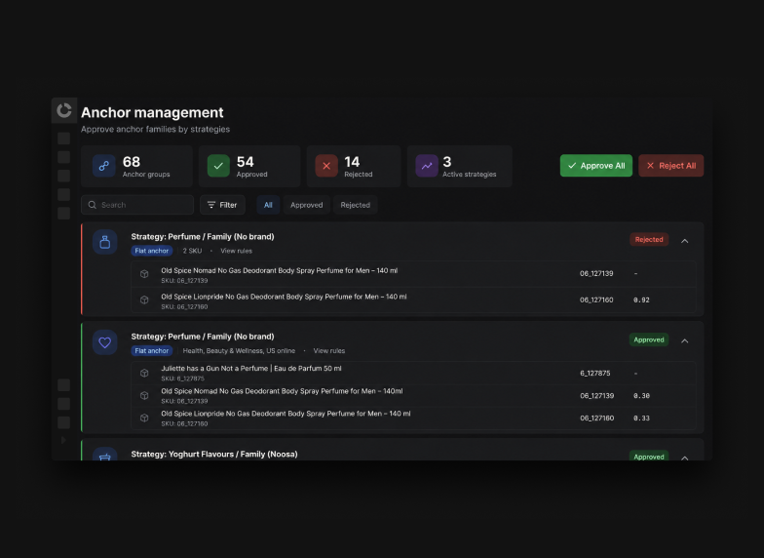
Task: Click the magnifier icon in the search box
Action: 92,205
